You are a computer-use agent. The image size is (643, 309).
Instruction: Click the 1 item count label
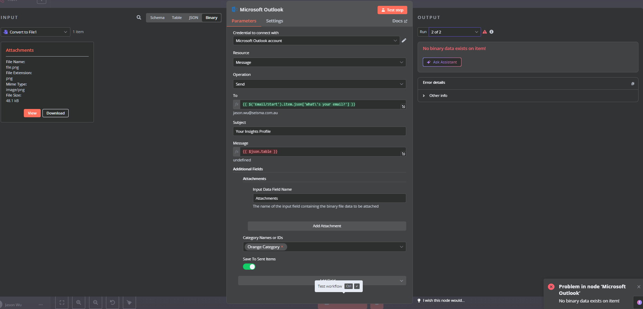click(x=78, y=32)
